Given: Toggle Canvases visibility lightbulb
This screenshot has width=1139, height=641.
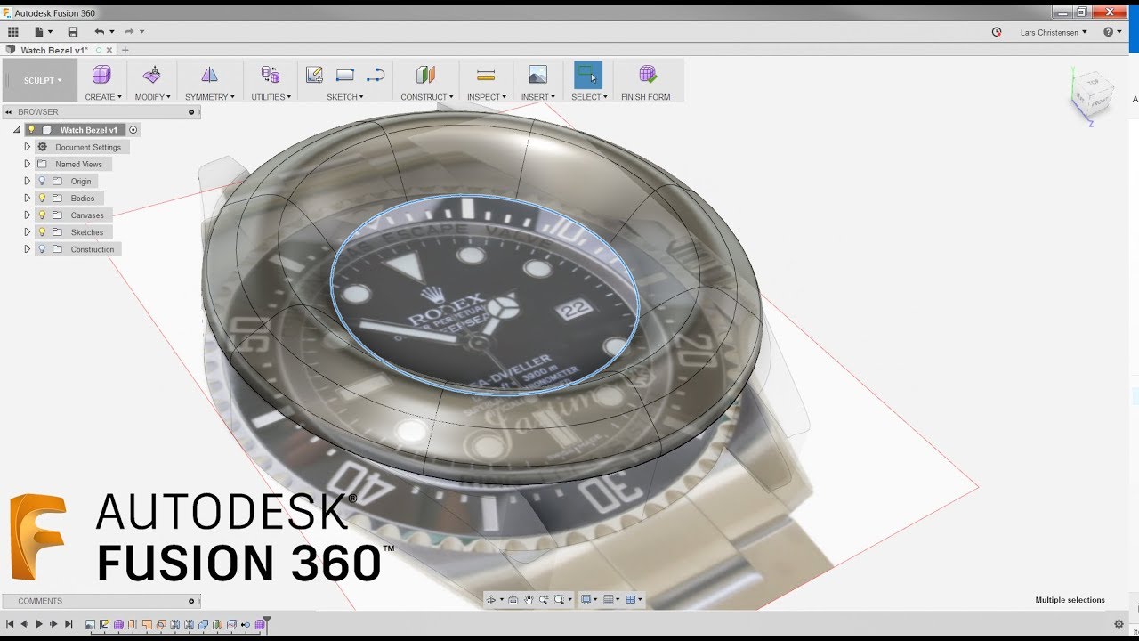Looking at the screenshot, I should [42, 215].
